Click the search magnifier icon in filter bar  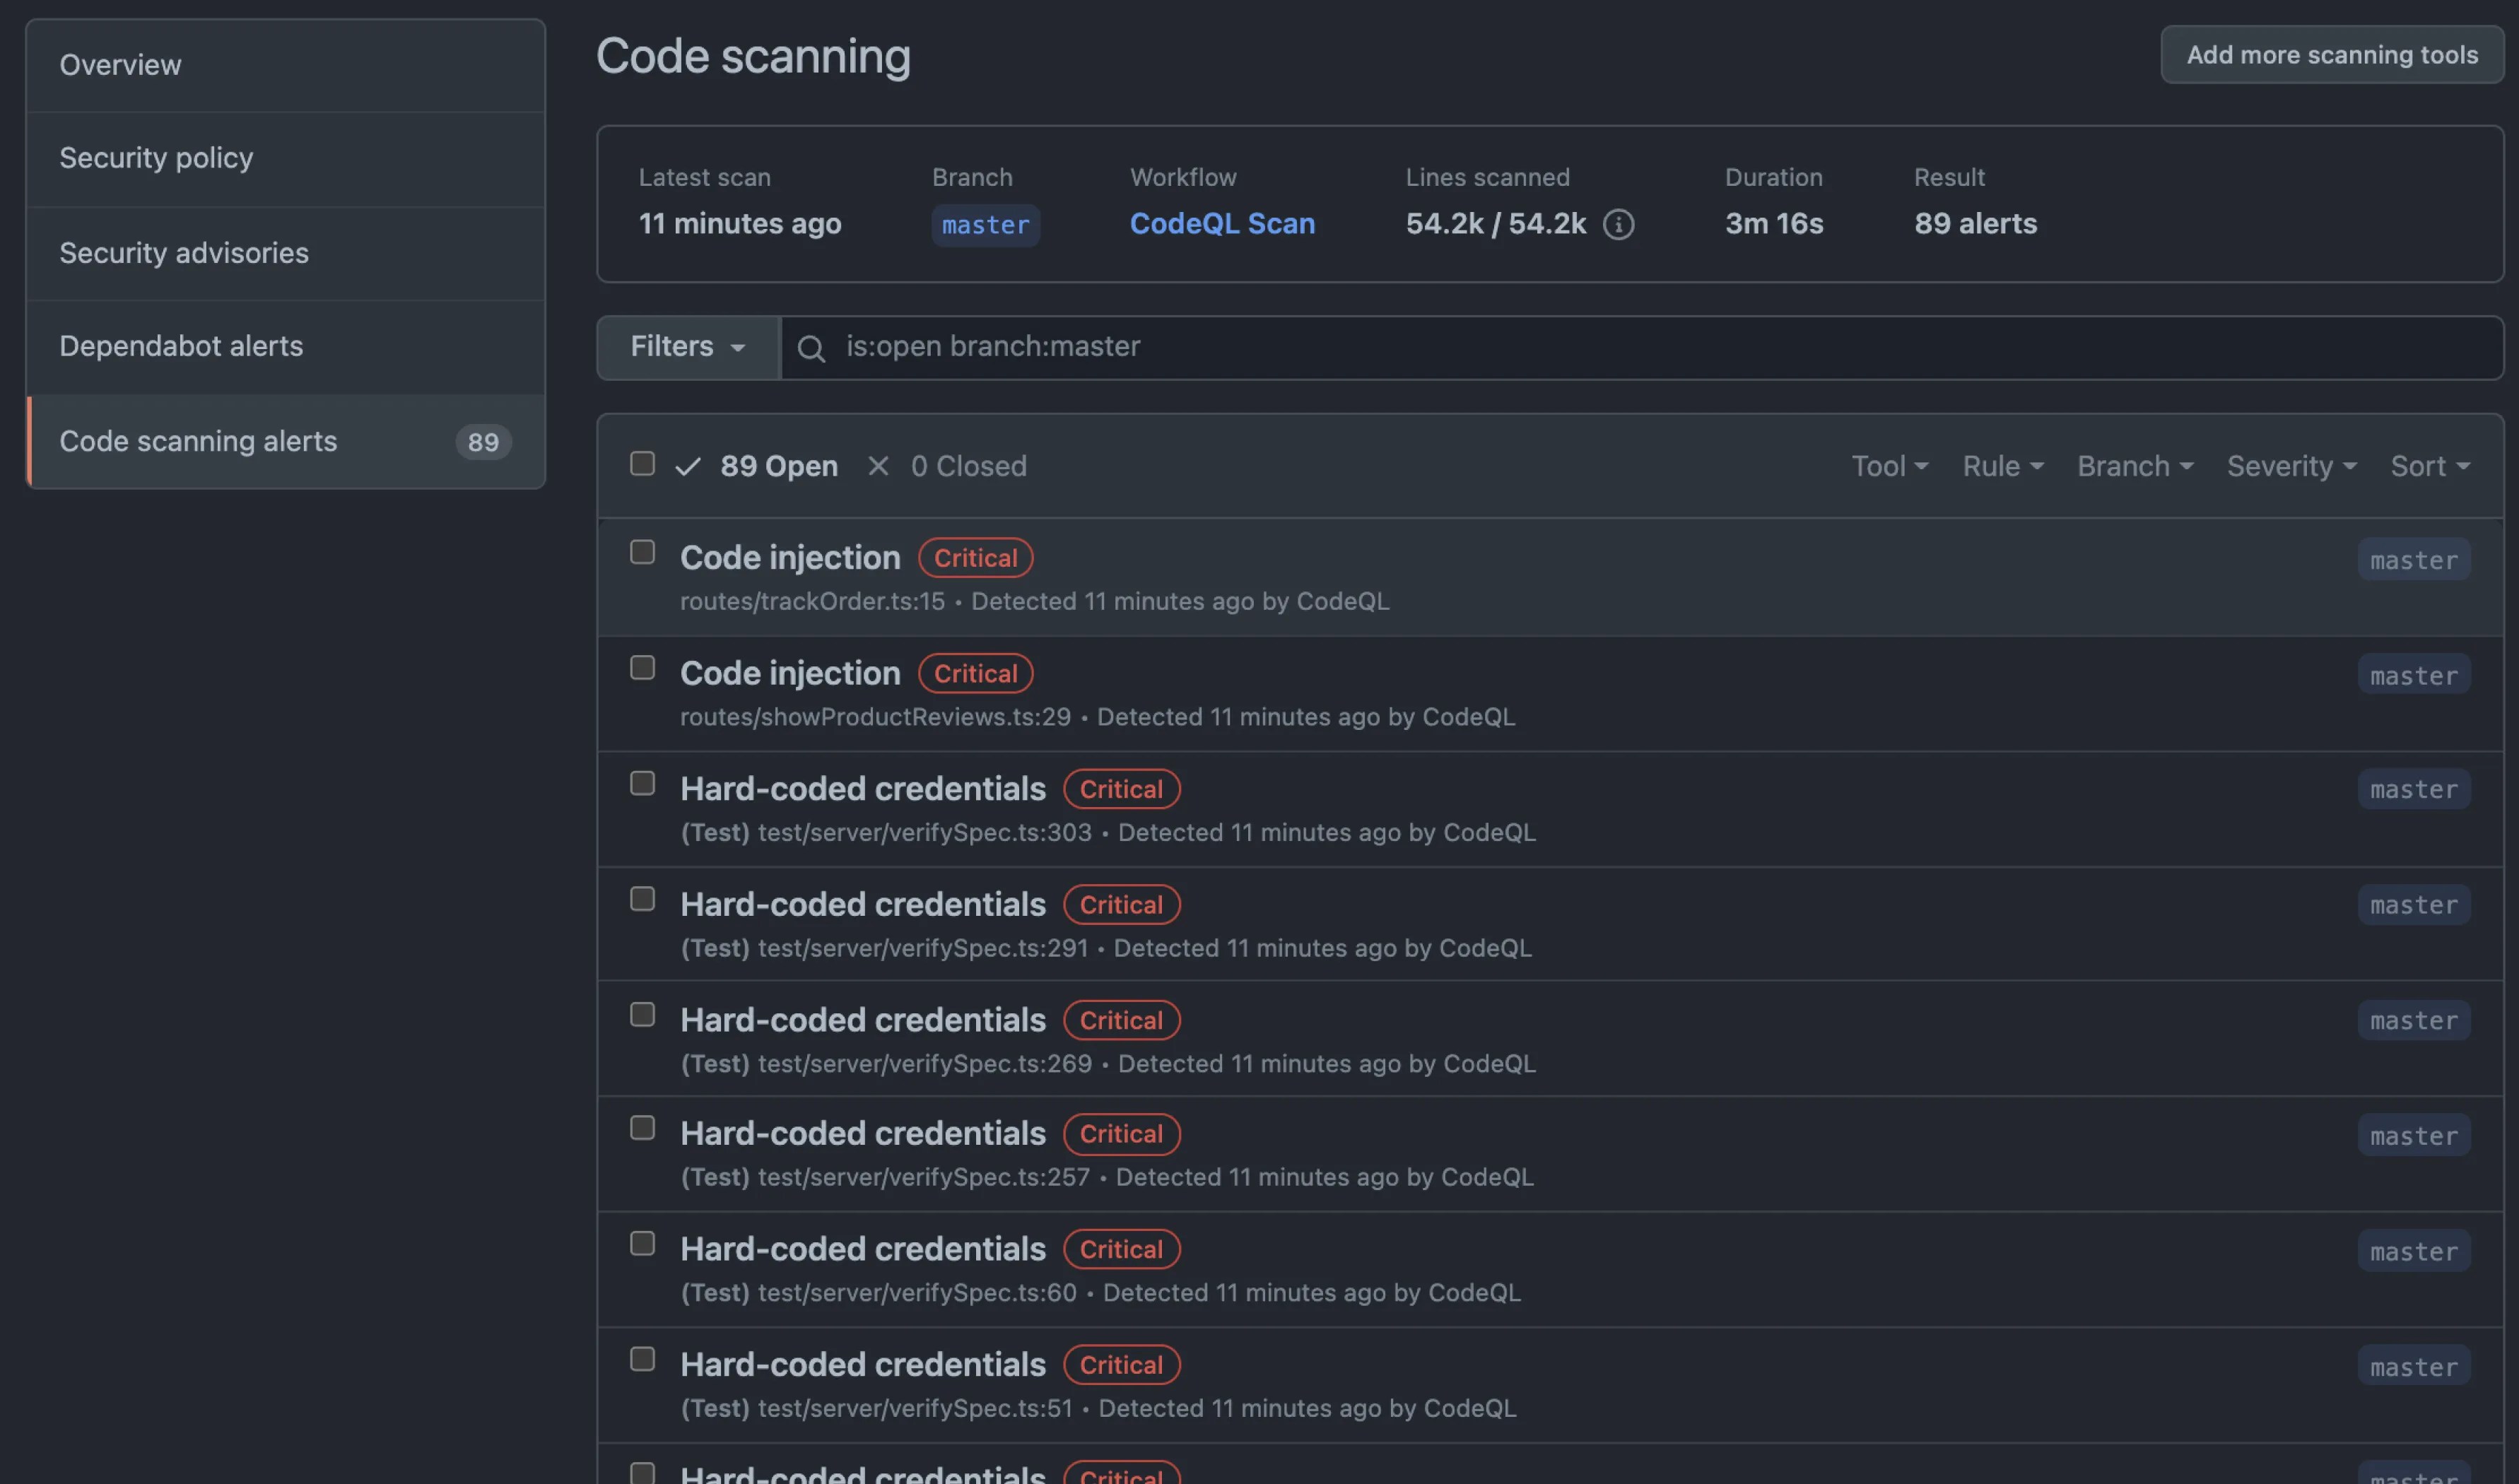pos(811,347)
